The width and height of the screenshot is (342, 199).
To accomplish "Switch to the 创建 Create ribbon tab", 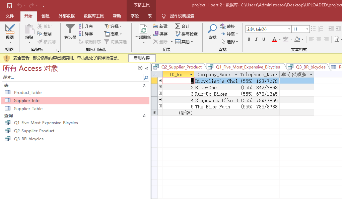I will click(46, 16).
